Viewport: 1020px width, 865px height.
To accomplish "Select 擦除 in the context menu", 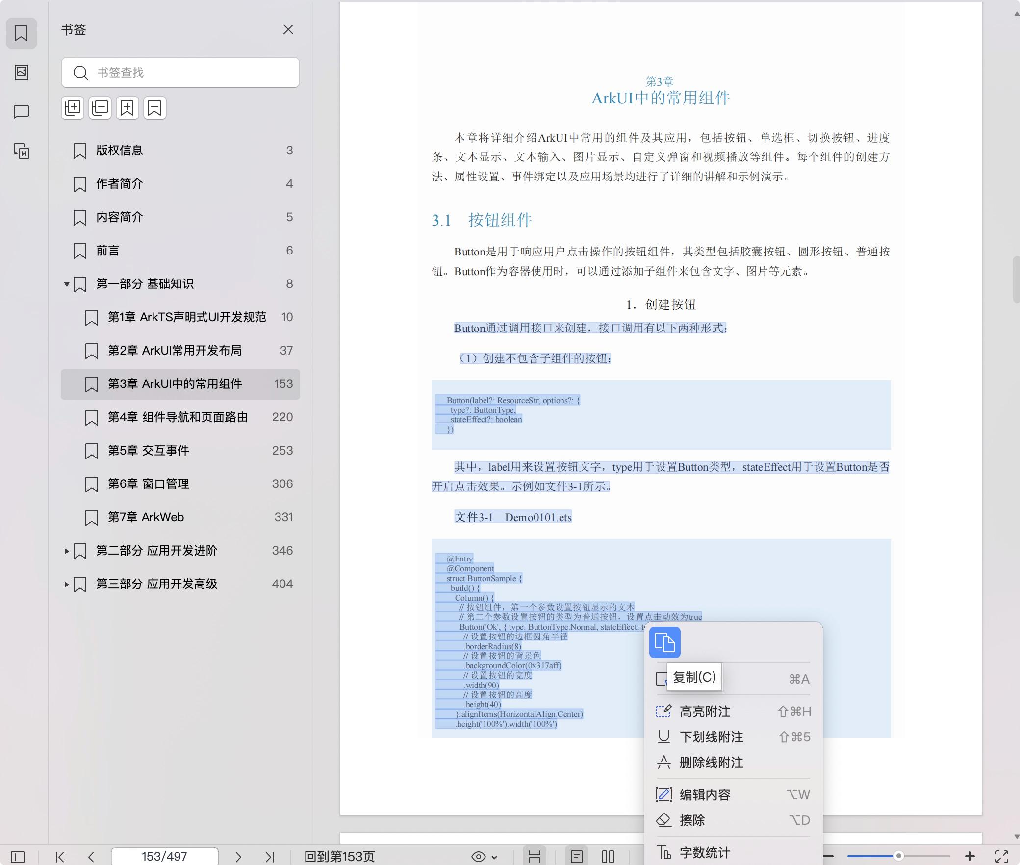I will pos(692,820).
